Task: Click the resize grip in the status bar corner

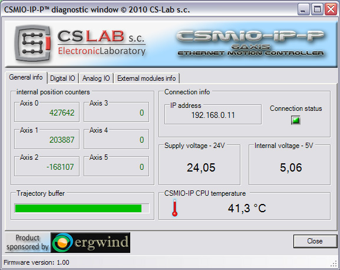Action: [x=334, y=264]
